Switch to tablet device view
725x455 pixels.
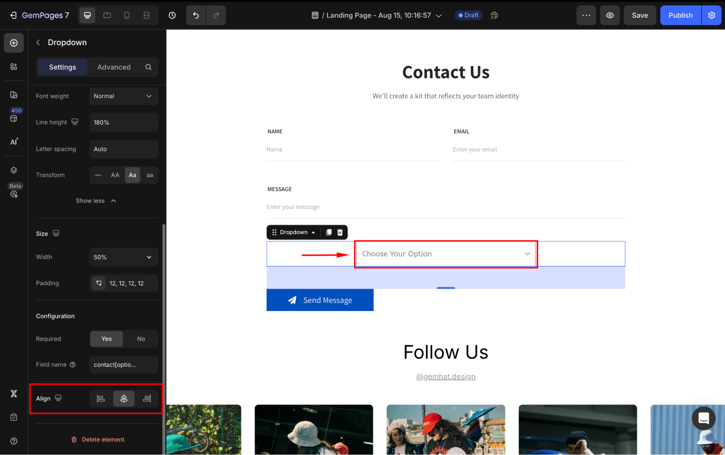pos(107,15)
